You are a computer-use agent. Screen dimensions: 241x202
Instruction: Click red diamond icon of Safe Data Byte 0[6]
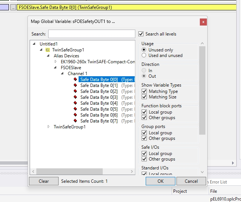[x=75, y=115]
